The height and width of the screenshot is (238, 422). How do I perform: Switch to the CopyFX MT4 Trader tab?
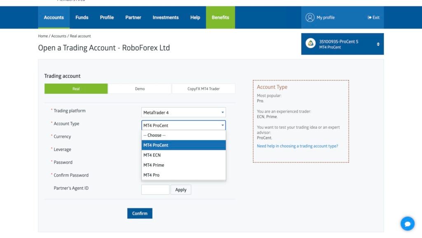click(x=204, y=89)
